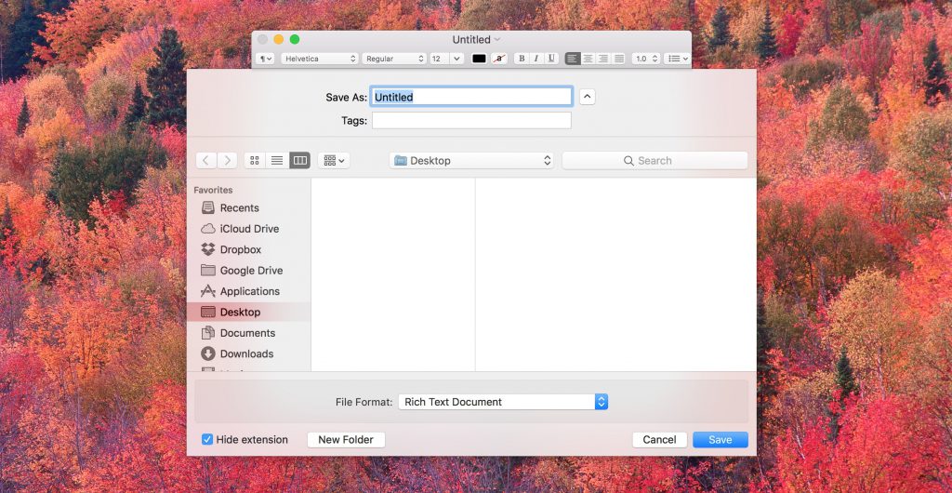Go back with the left arrow button
Screen dimensions: 952x493
click(205, 161)
